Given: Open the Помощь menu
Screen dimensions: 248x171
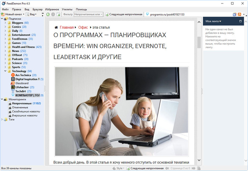Looking at the screenshot, I should (81, 9).
